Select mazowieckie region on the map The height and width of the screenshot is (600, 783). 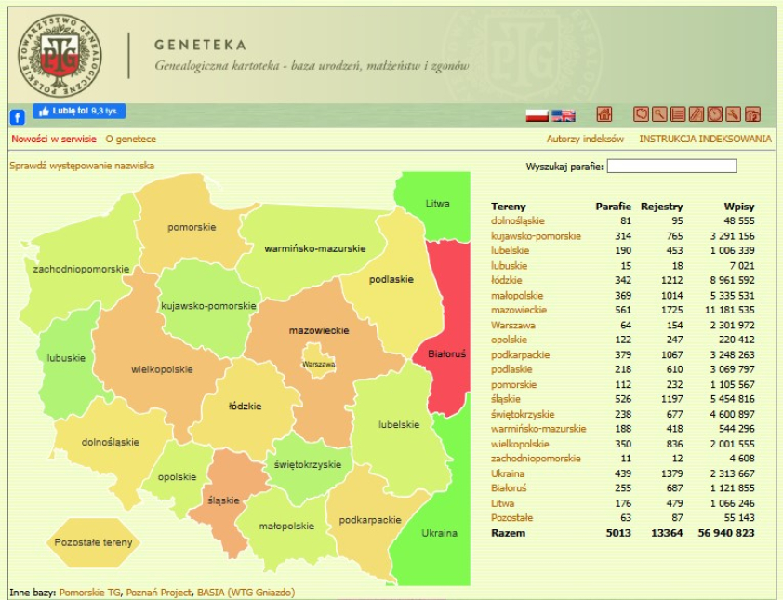[319, 330]
